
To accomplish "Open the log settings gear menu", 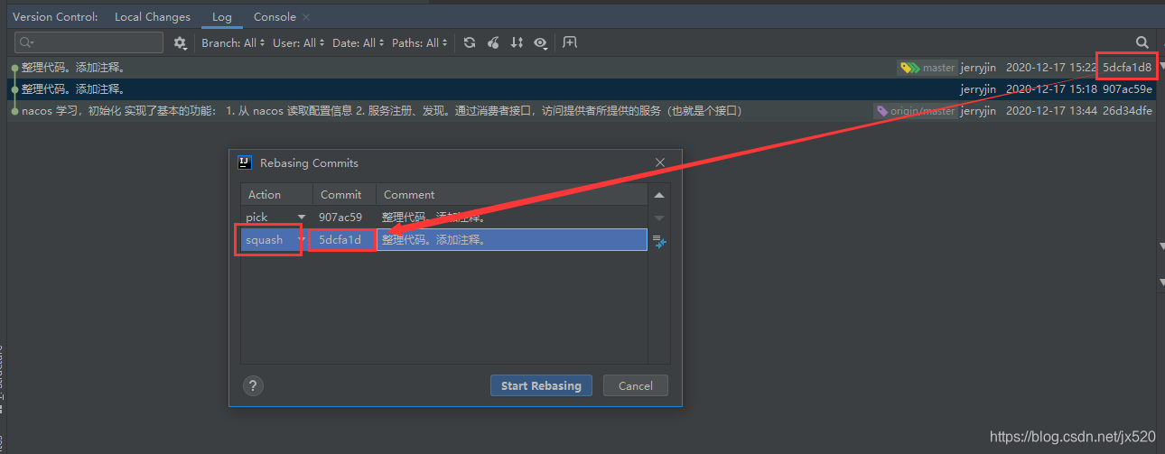I will [x=180, y=42].
